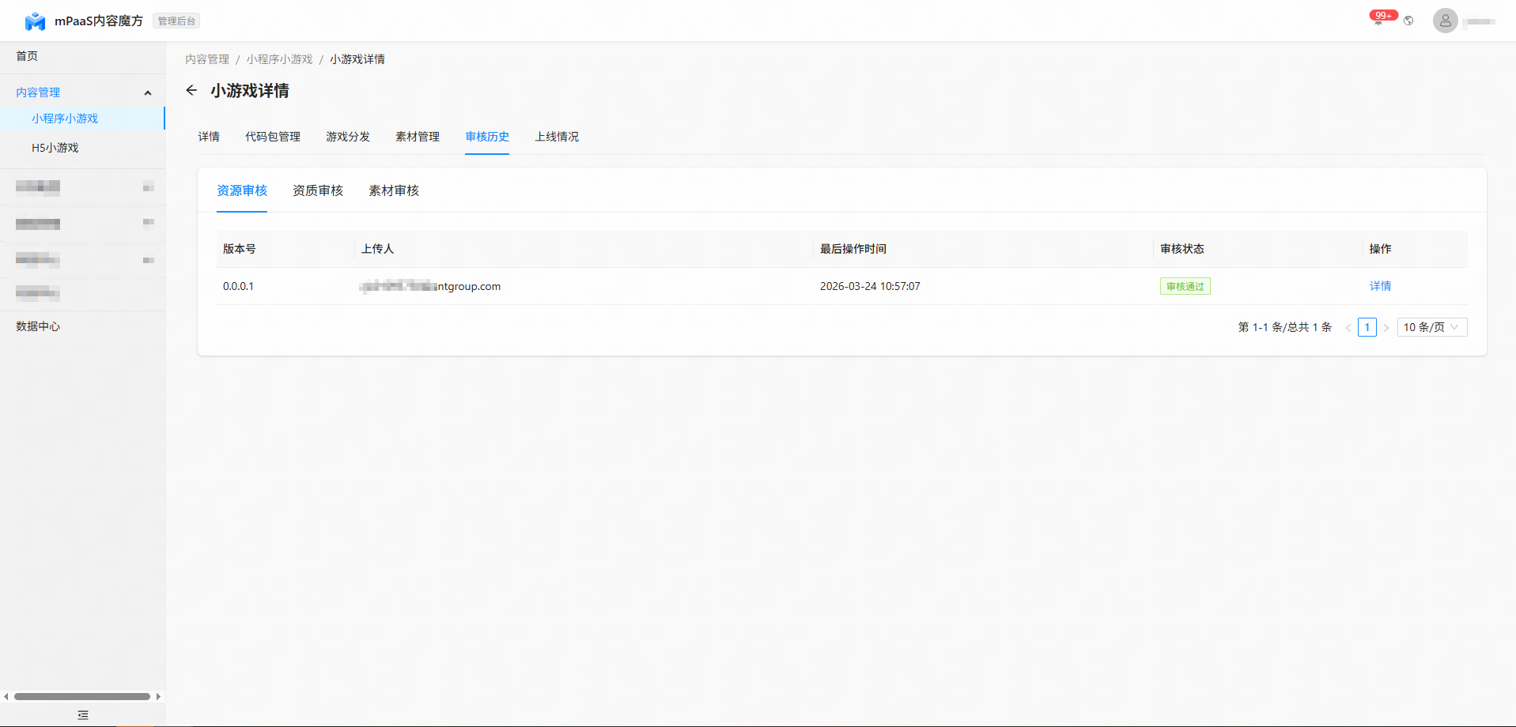Switch to the 详情 tab
Screen dimensions: 1516x727
[209, 137]
